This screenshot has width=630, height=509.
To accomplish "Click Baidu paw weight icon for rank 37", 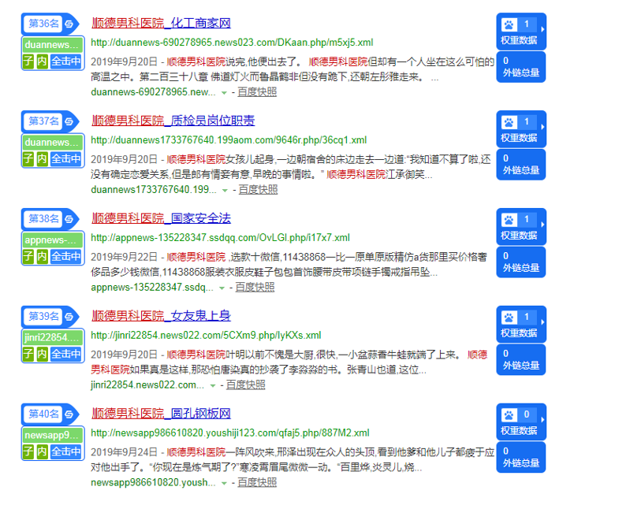I will (509, 122).
